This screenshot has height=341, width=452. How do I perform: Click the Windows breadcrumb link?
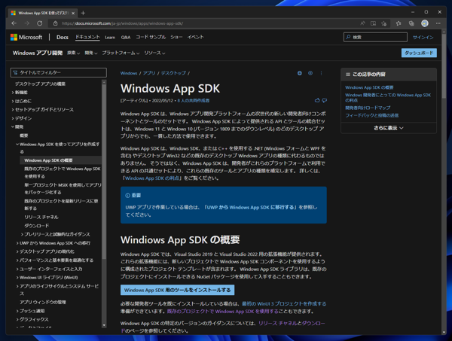point(129,74)
